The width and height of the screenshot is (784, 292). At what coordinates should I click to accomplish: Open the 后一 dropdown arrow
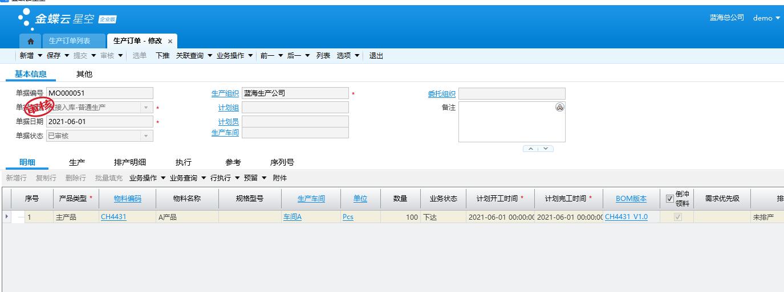[307, 56]
